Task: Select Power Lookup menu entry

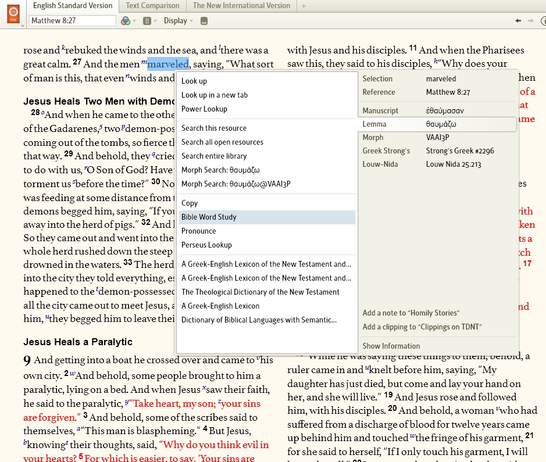Action: (266, 109)
